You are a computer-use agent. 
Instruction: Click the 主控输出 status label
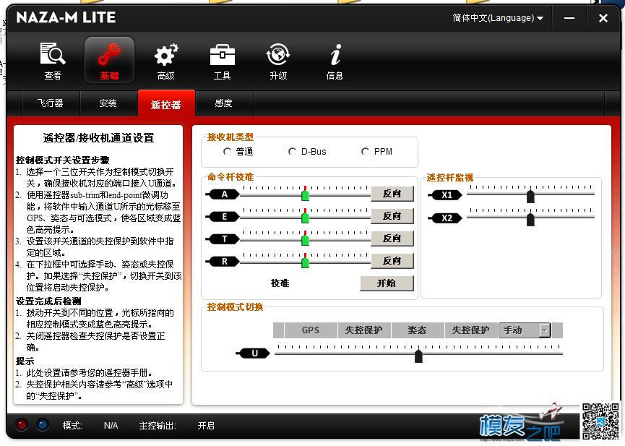[158, 426]
